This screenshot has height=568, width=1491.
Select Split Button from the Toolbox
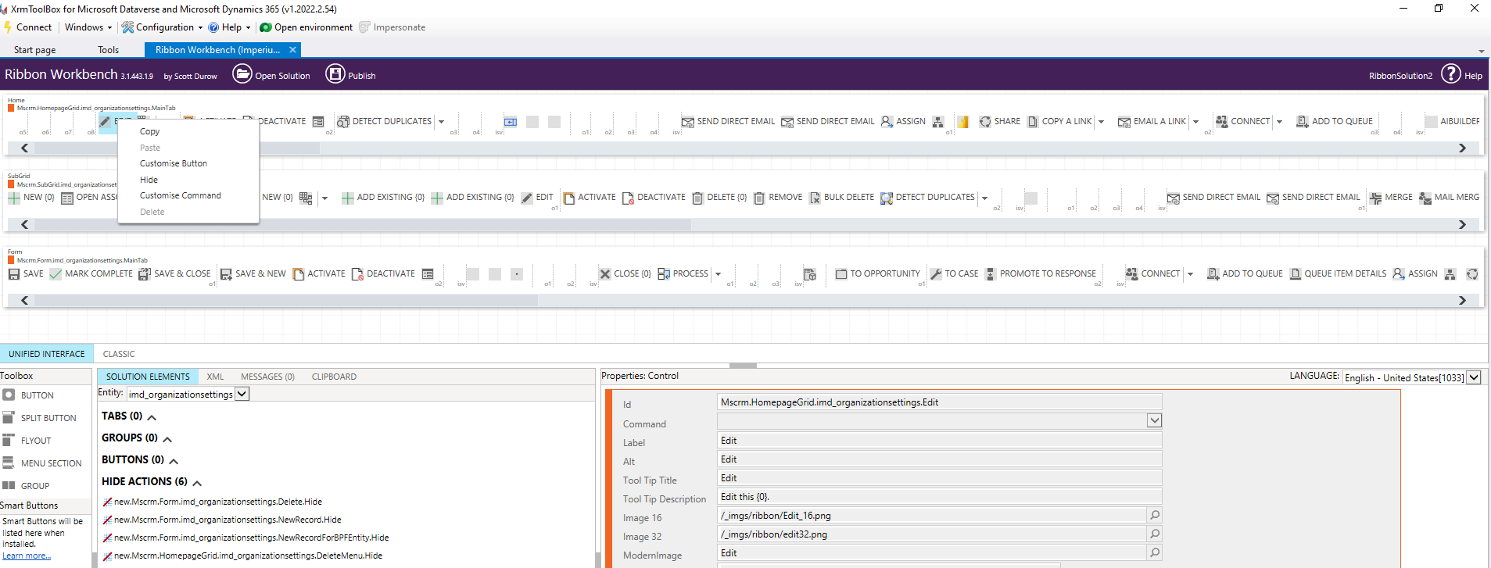(x=48, y=418)
